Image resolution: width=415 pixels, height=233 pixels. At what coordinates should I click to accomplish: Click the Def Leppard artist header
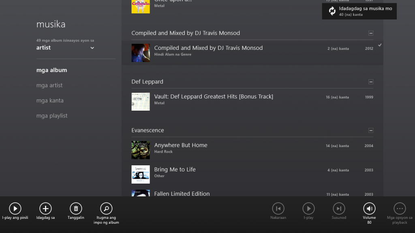tap(147, 81)
